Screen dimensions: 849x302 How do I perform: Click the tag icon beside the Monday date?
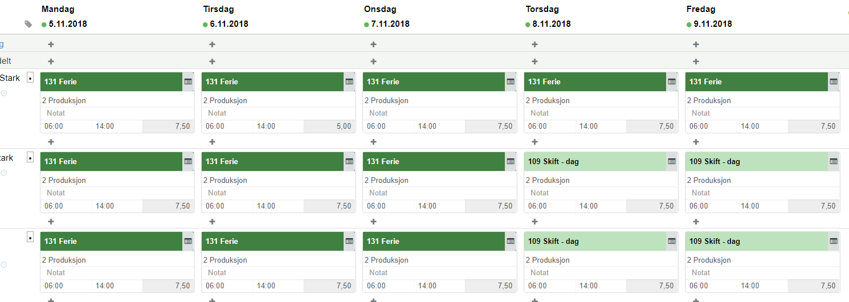28,24
